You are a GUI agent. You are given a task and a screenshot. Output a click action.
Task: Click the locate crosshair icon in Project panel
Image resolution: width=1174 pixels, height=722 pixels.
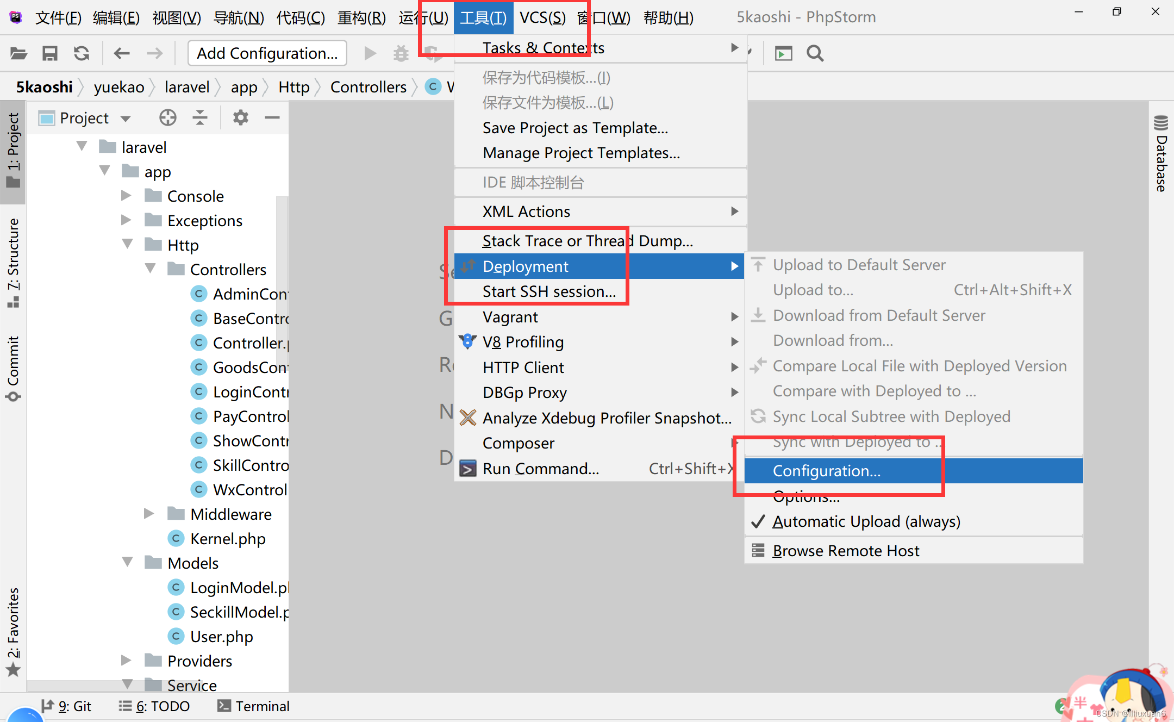(167, 117)
